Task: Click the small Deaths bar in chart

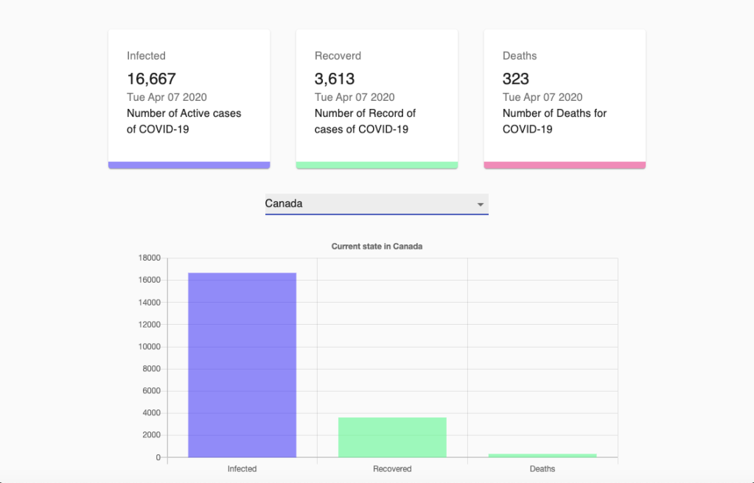Action: [542, 455]
